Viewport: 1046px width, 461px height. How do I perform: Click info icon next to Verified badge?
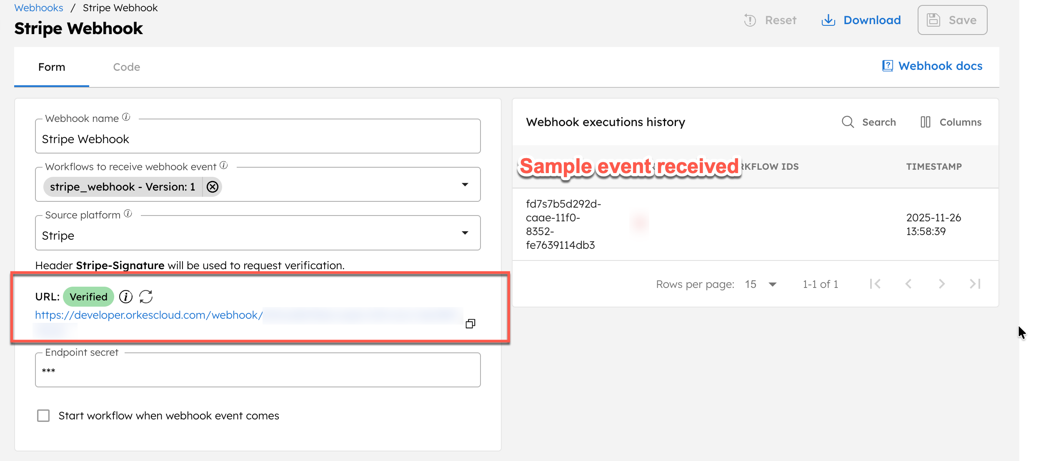point(125,296)
